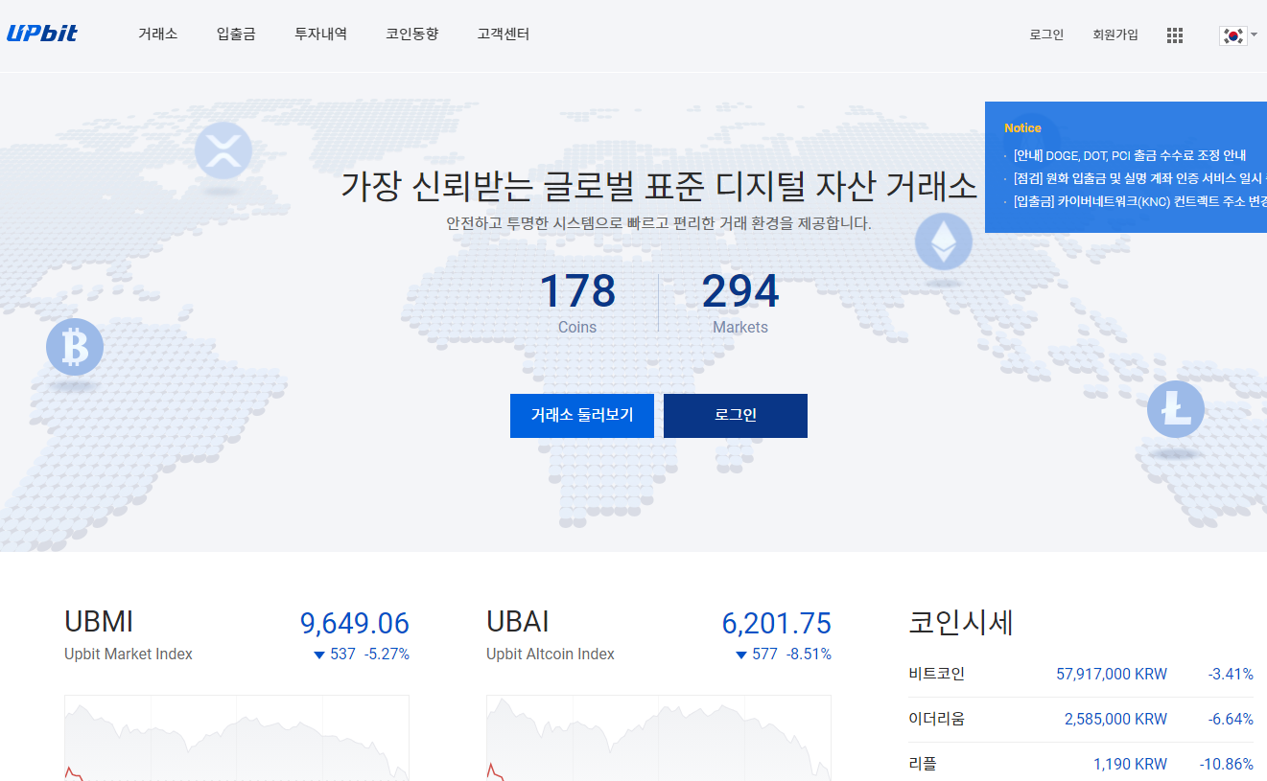Click the 로그인 link in header
Screen dimensions: 1267x781
click(x=1046, y=34)
